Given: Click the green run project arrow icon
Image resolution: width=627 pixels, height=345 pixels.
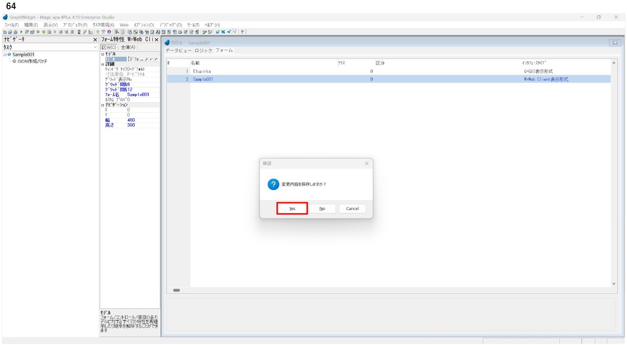Looking at the screenshot, I should click(21, 32).
